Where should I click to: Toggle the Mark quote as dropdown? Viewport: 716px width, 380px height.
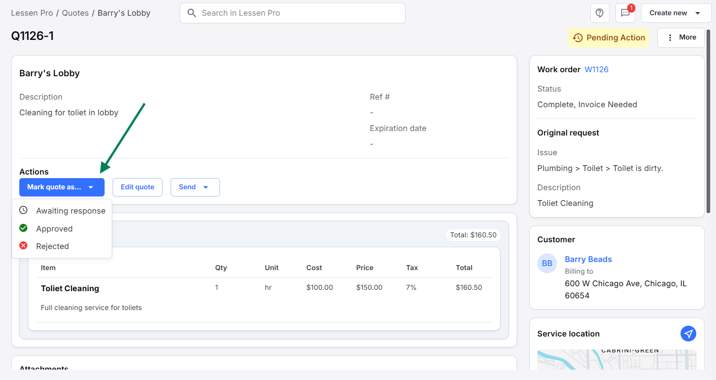pyautogui.click(x=62, y=187)
